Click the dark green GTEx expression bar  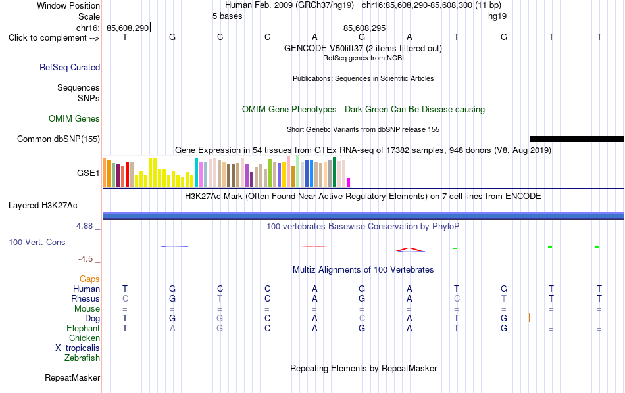334,172
